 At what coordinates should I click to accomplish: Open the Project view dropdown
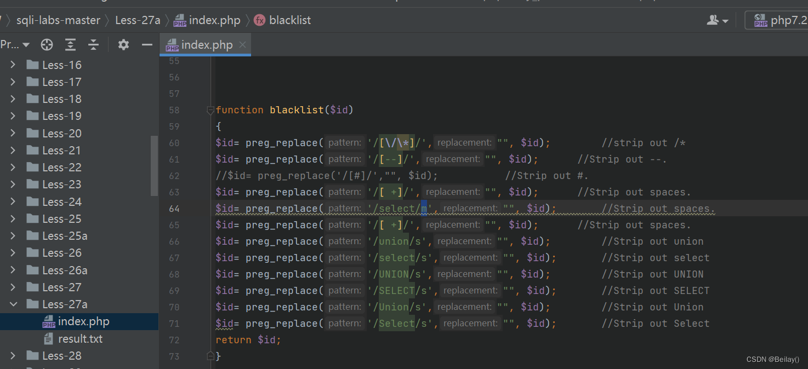point(15,45)
